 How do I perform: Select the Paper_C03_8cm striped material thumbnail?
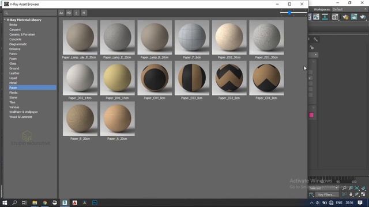pos(192,78)
